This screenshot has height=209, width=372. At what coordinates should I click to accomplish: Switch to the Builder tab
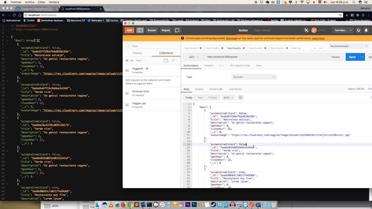pos(243,30)
